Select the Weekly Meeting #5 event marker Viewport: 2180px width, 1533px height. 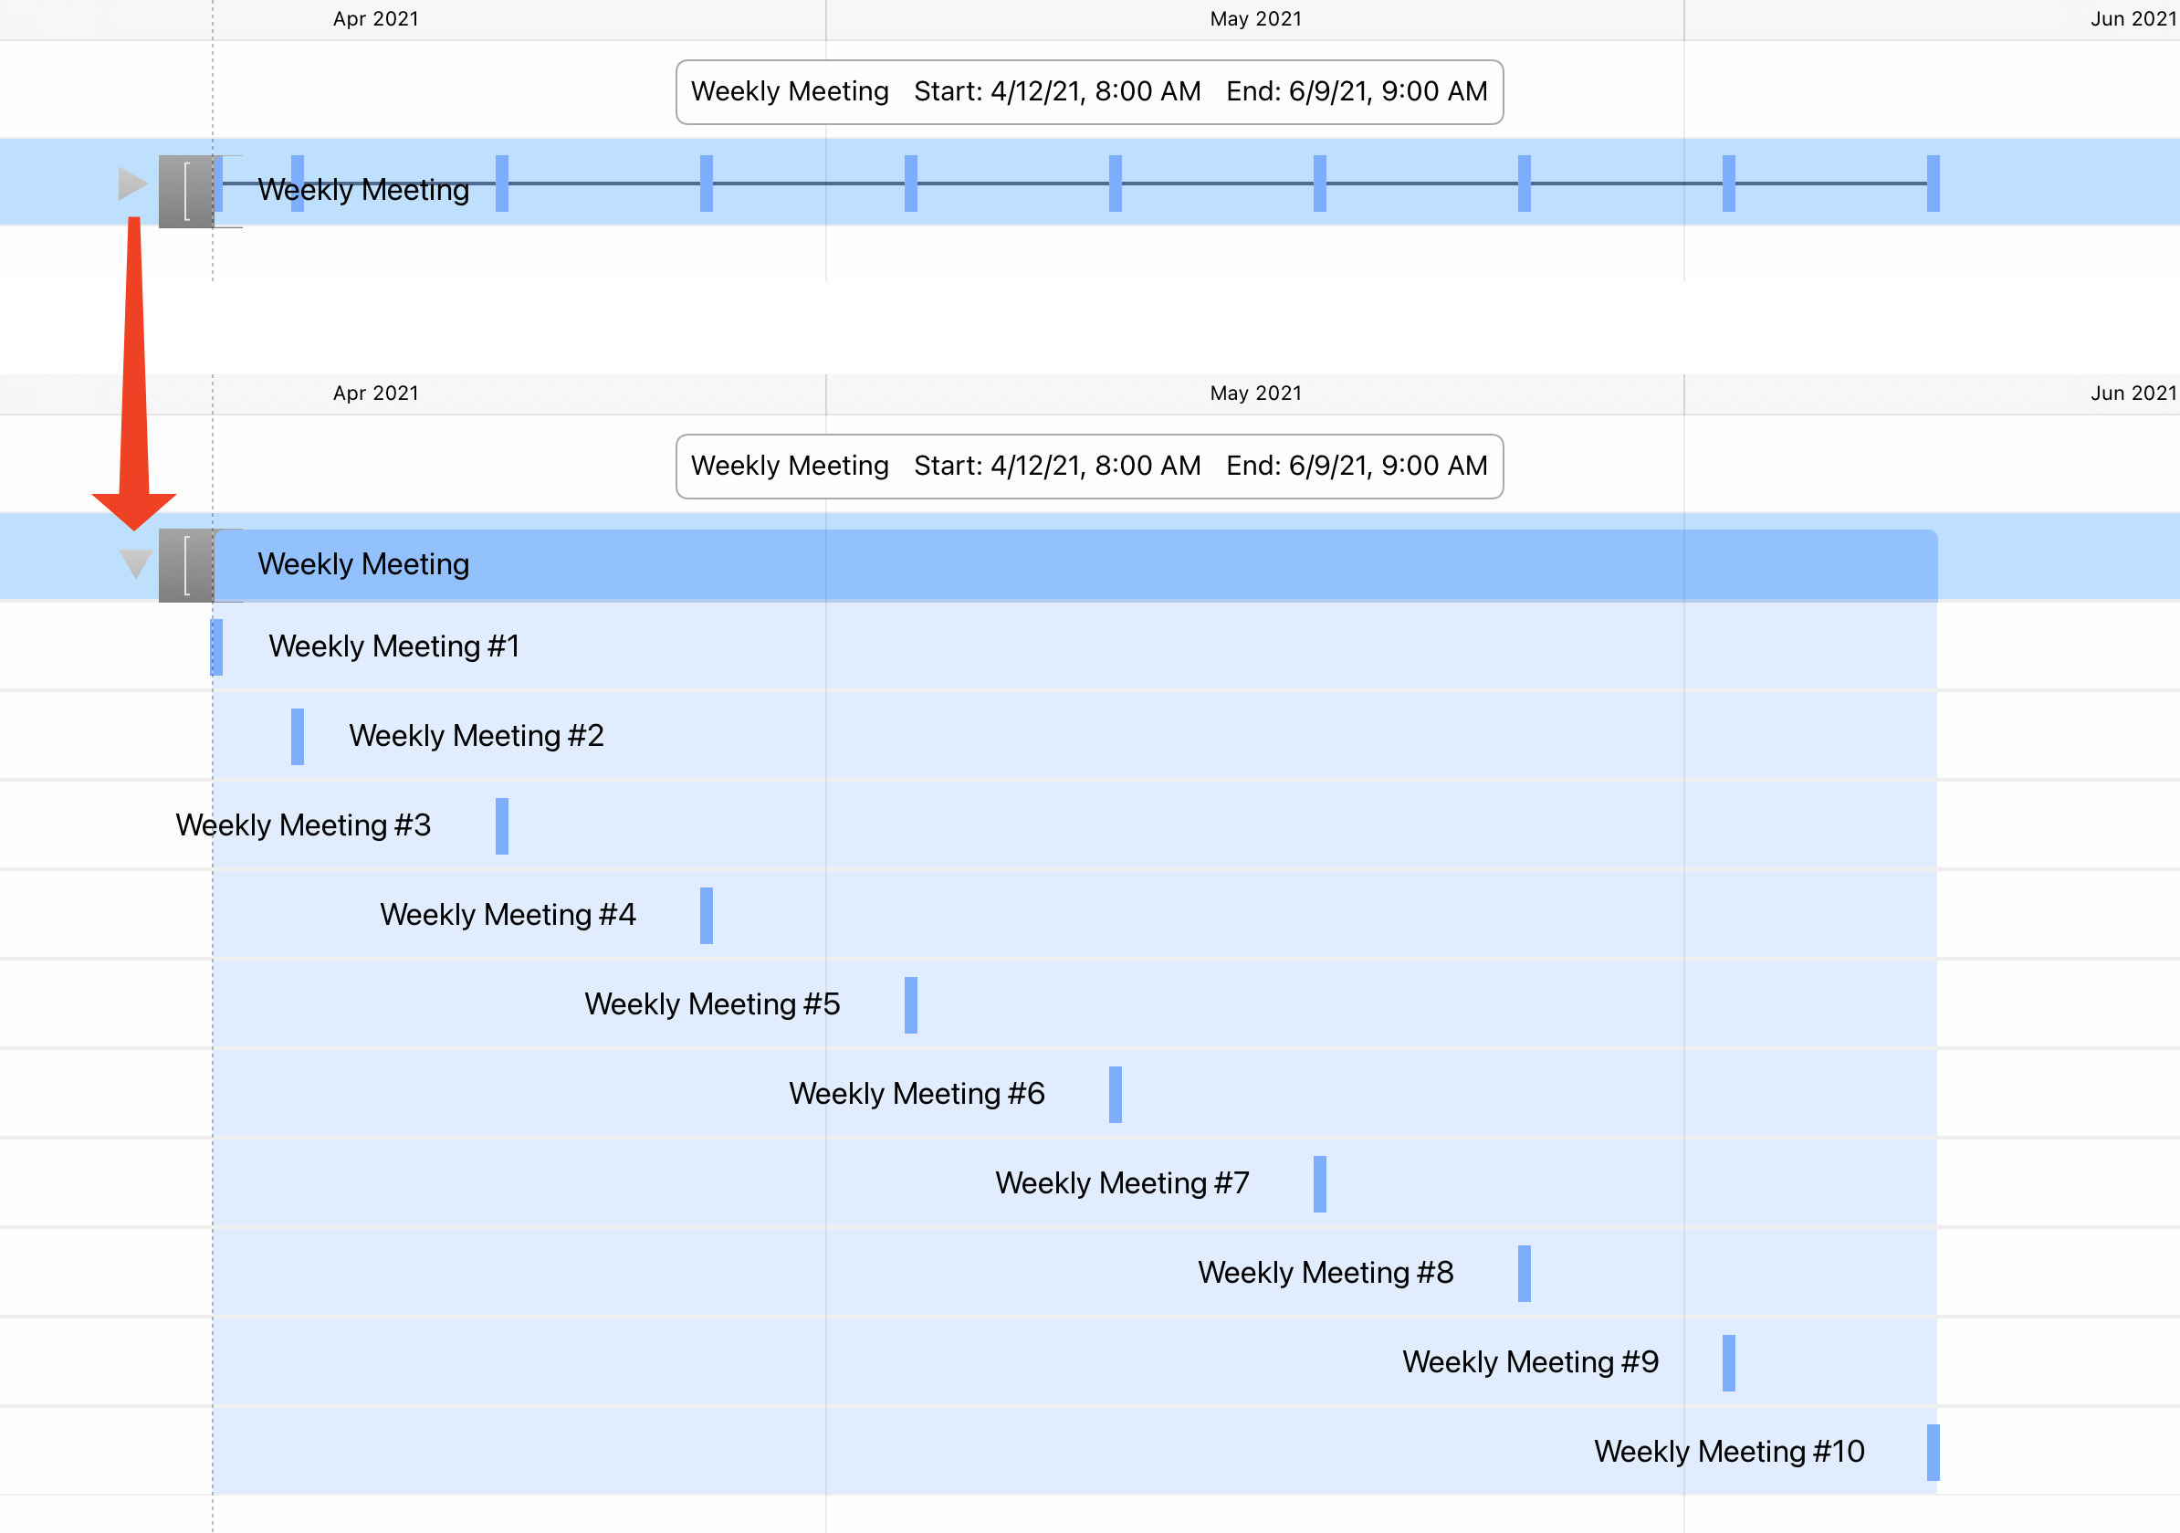pos(910,1005)
